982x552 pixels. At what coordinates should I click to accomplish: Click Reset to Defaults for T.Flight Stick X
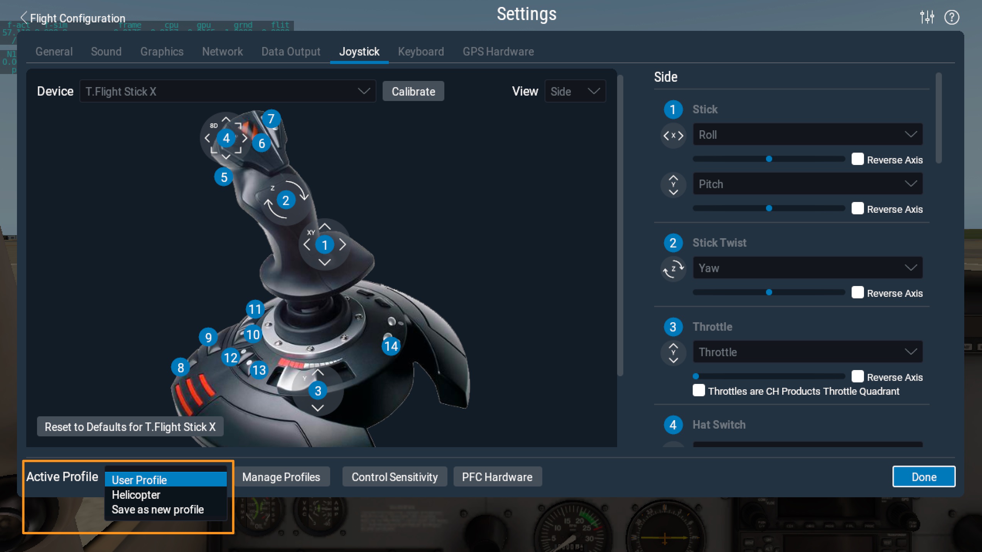click(x=131, y=426)
